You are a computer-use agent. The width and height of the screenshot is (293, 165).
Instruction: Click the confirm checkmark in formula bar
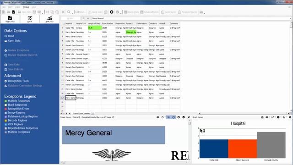point(88,18)
